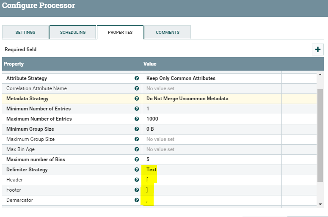The image size is (328, 217).
Task: Set a value for Max Bin Age
Action: pyautogui.click(x=212, y=149)
